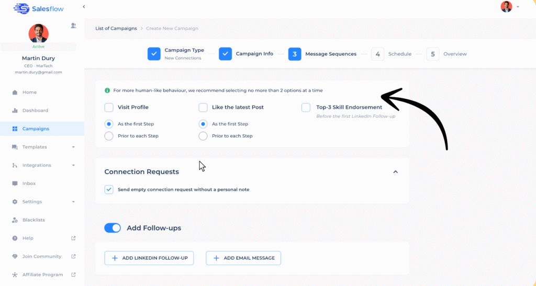Jump to step 4 Schedule
Screen dimensions: 536x286
(x=378, y=54)
